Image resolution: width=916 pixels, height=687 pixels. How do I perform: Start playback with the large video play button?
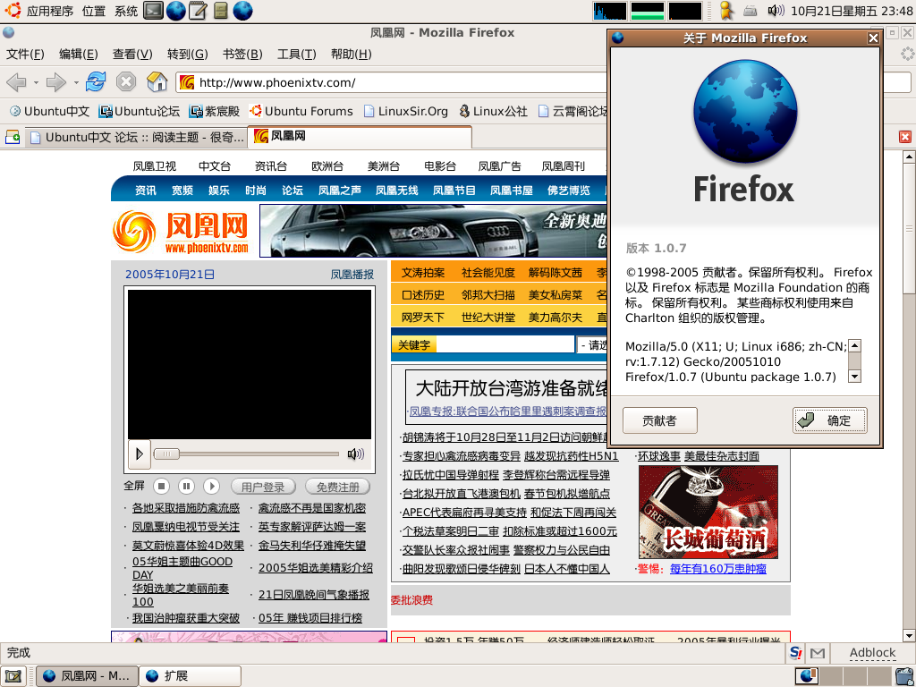pyautogui.click(x=139, y=454)
